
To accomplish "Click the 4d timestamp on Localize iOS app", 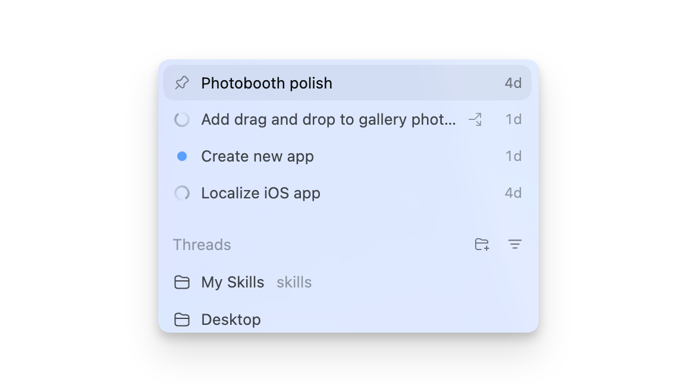I will pyautogui.click(x=514, y=192).
